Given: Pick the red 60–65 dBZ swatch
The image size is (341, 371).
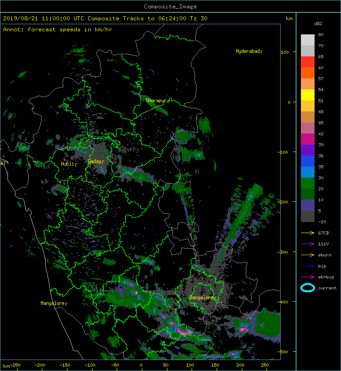Looking at the screenshot, I should click(308, 62).
